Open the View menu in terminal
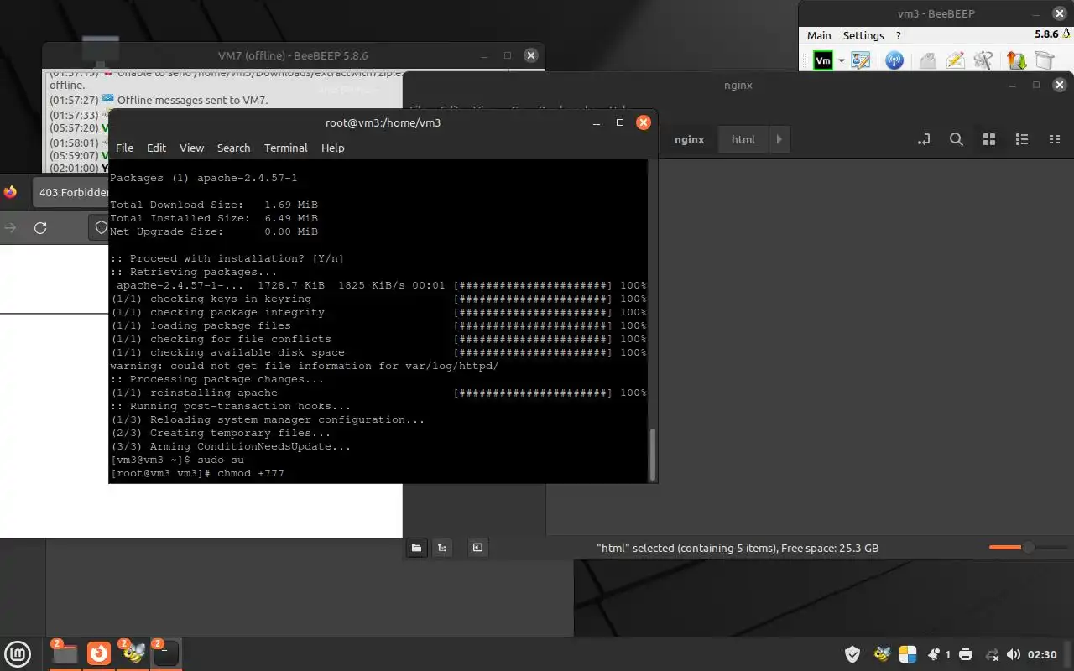Image resolution: width=1074 pixels, height=671 pixels. (191, 148)
